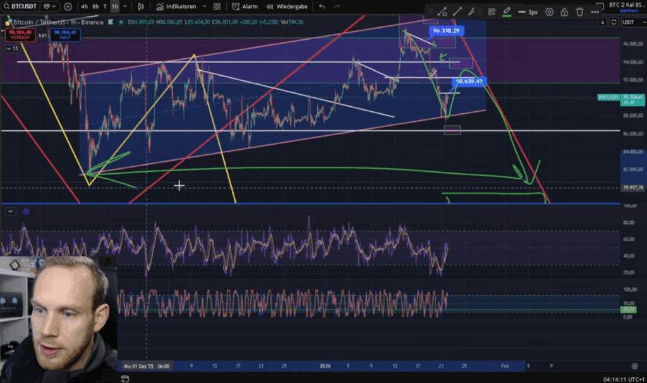Click the add symbol plus icon
This screenshot has height=383, width=647.
(x=68, y=6)
